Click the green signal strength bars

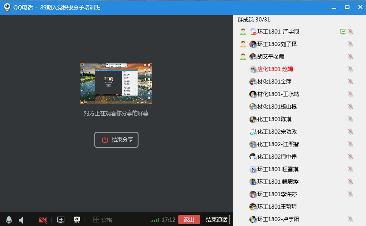(x=155, y=220)
